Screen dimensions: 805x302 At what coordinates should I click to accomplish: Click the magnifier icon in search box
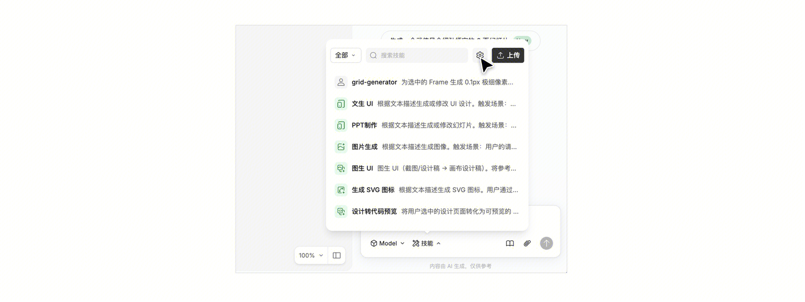point(374,55)
